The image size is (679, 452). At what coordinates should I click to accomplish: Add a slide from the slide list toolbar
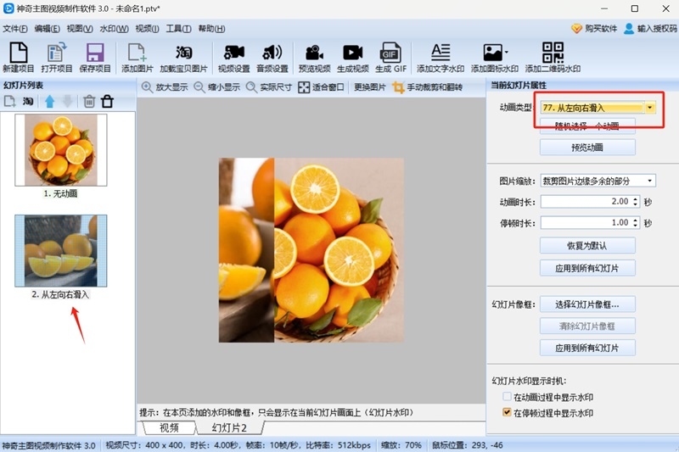[9, 102]
